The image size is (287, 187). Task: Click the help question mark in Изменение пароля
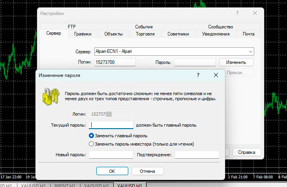[198, 75]
